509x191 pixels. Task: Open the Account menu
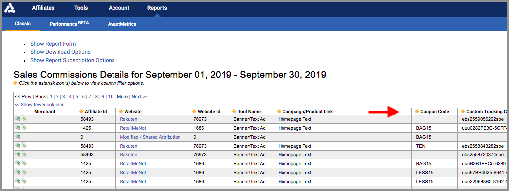pos(119,8)
